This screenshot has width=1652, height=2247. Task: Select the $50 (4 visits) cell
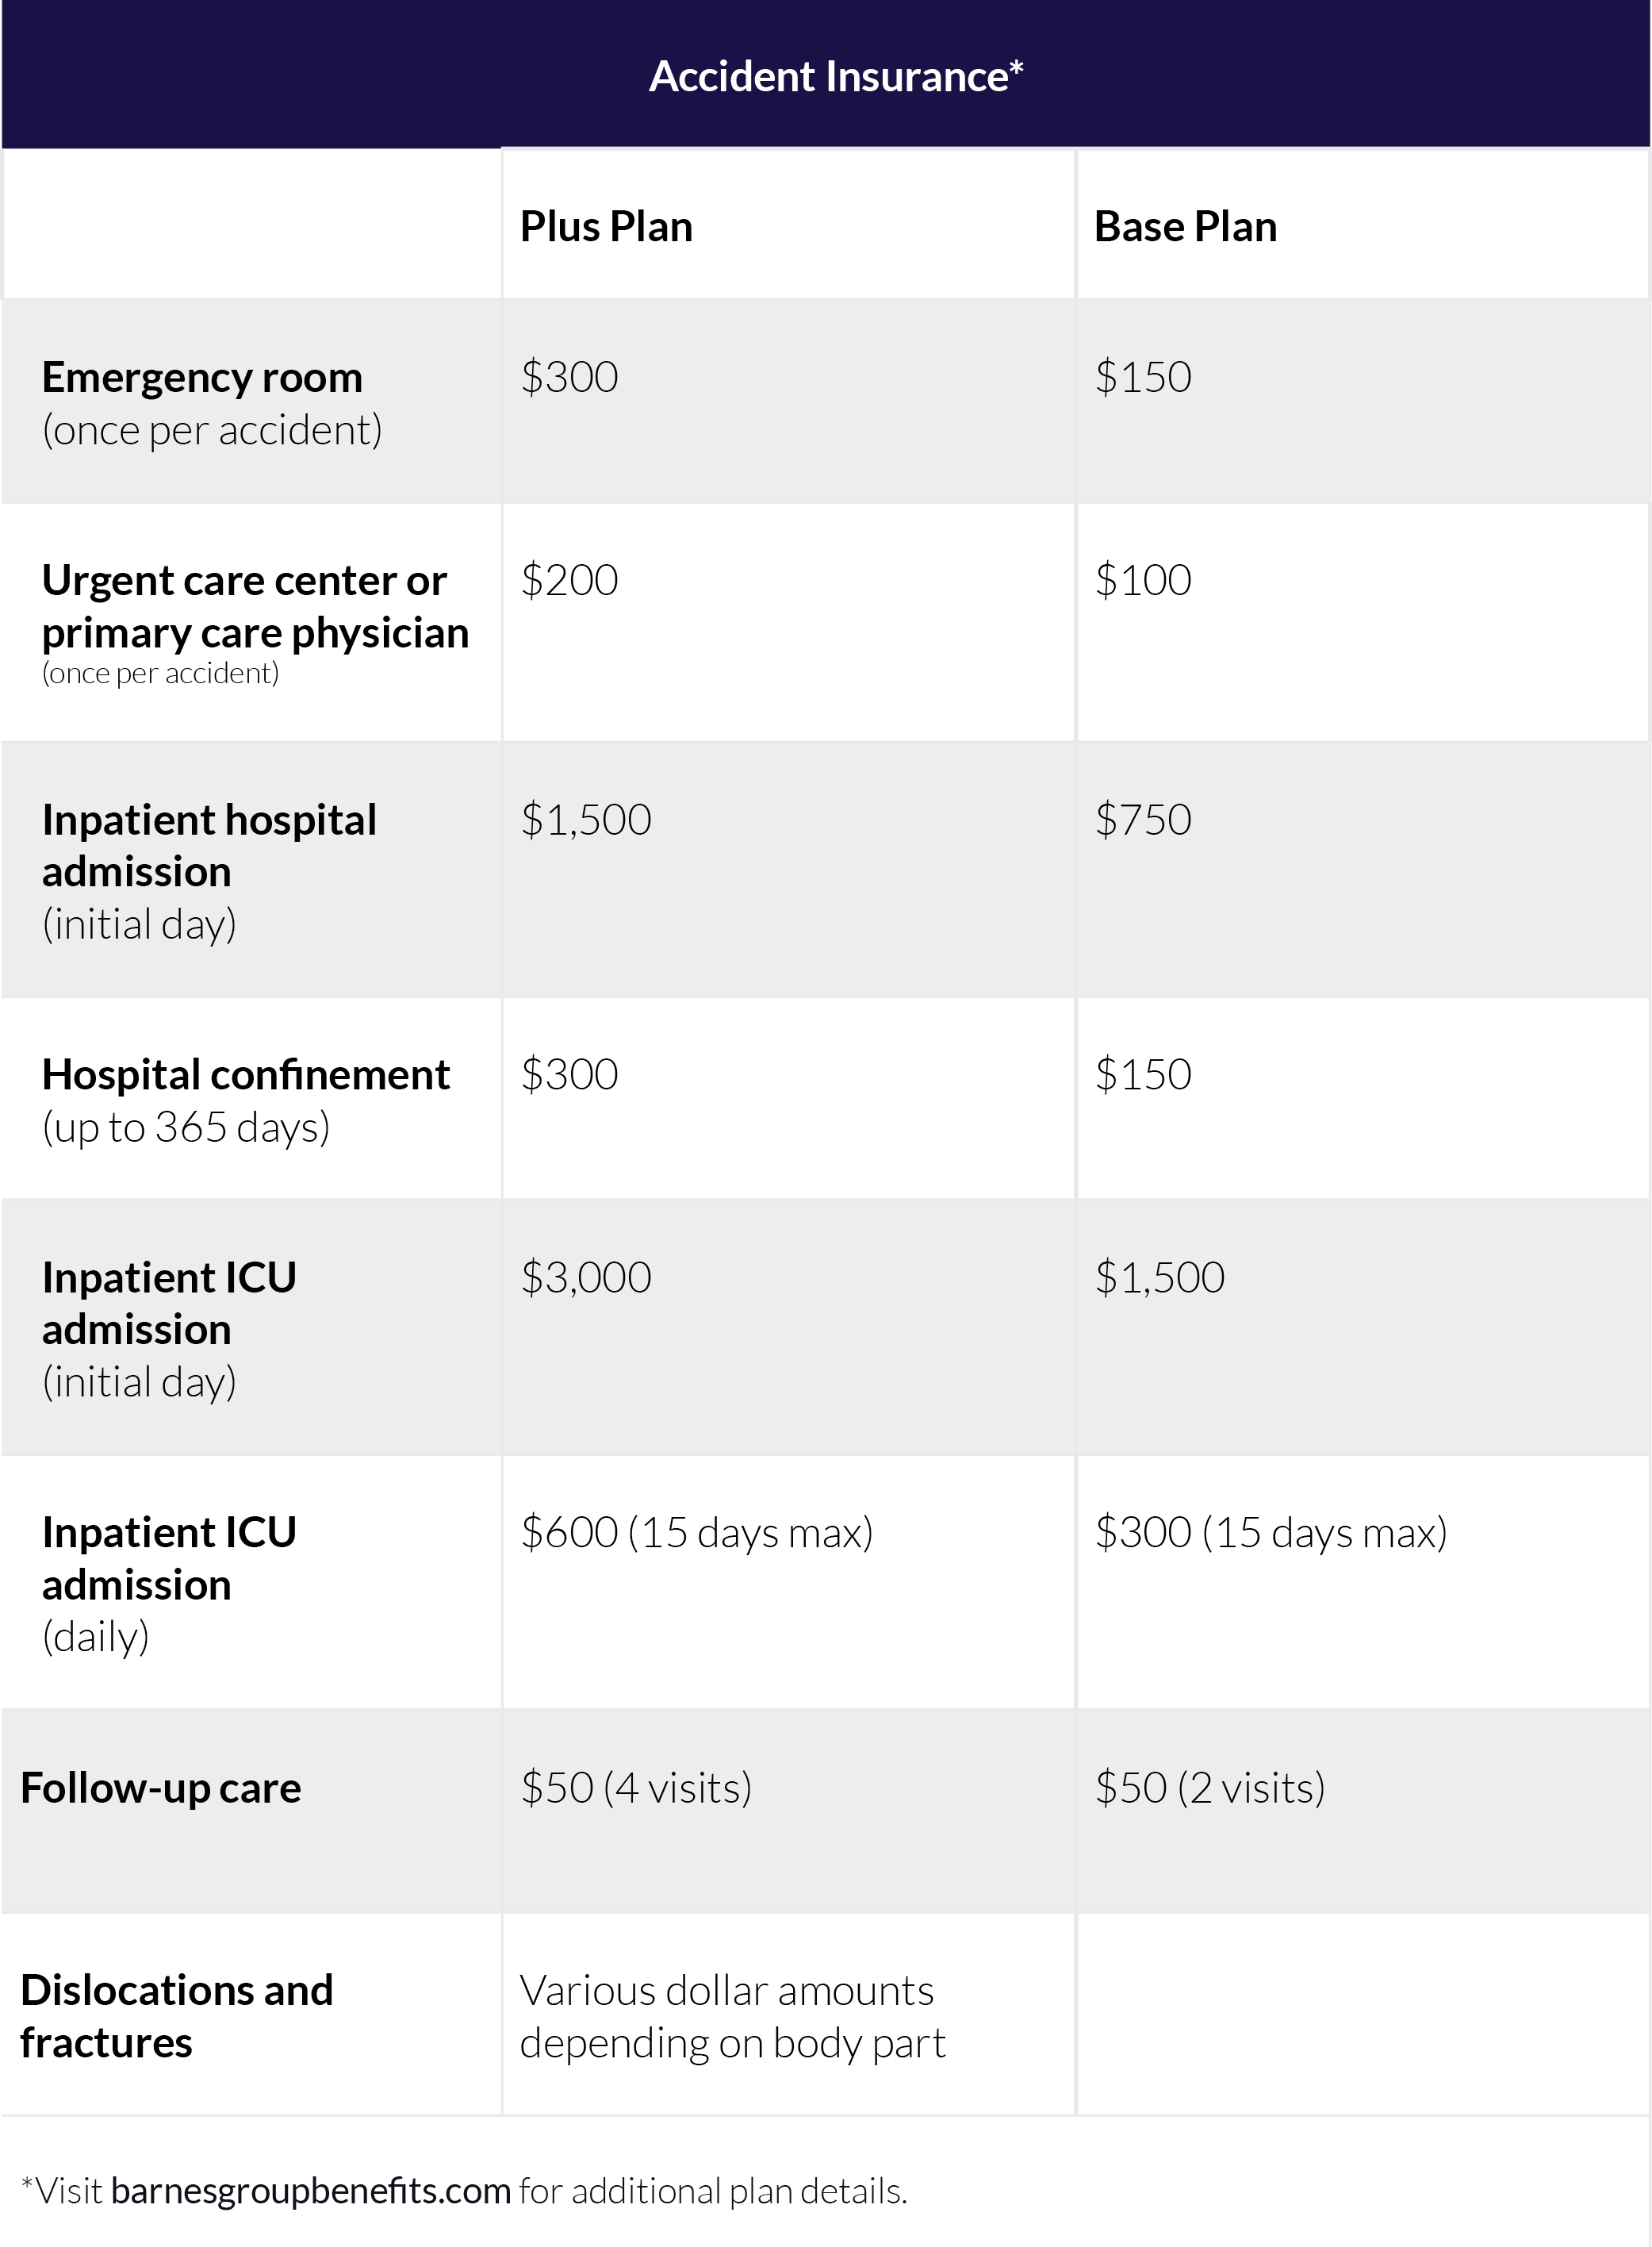tap(636, 1788)
